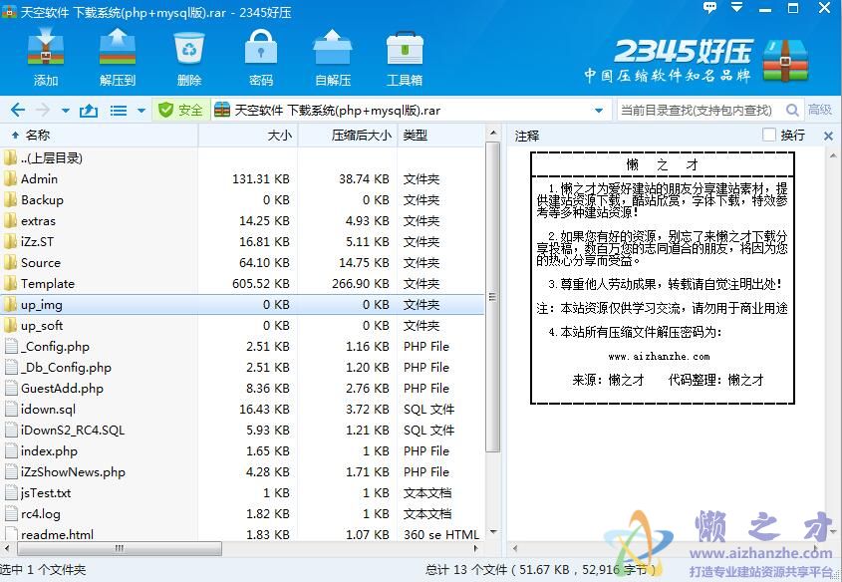Click the up-one-level folder icon
The width and height of the screenshot is (842, 582).
pos(89,111)
